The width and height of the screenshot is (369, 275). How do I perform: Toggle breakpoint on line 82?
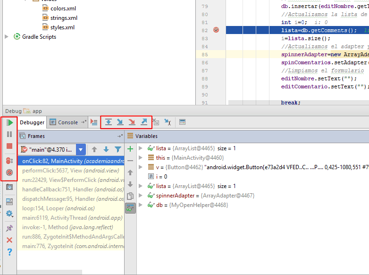tap(216, 30)
